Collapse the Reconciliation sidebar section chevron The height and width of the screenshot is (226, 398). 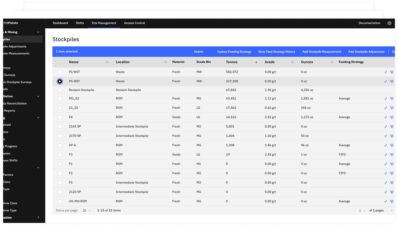(38, 96)
